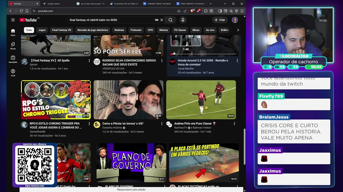Toggle the browser sidebar panel

[220, 11]
